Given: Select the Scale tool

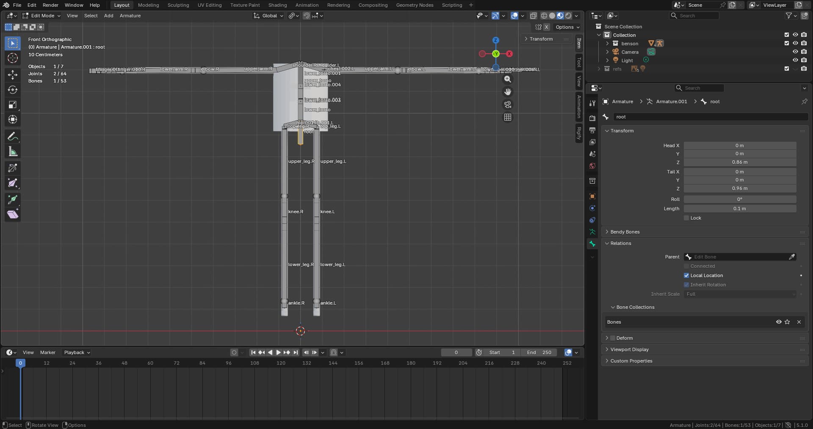Looking at the screenshot, I should click(13, 104).
